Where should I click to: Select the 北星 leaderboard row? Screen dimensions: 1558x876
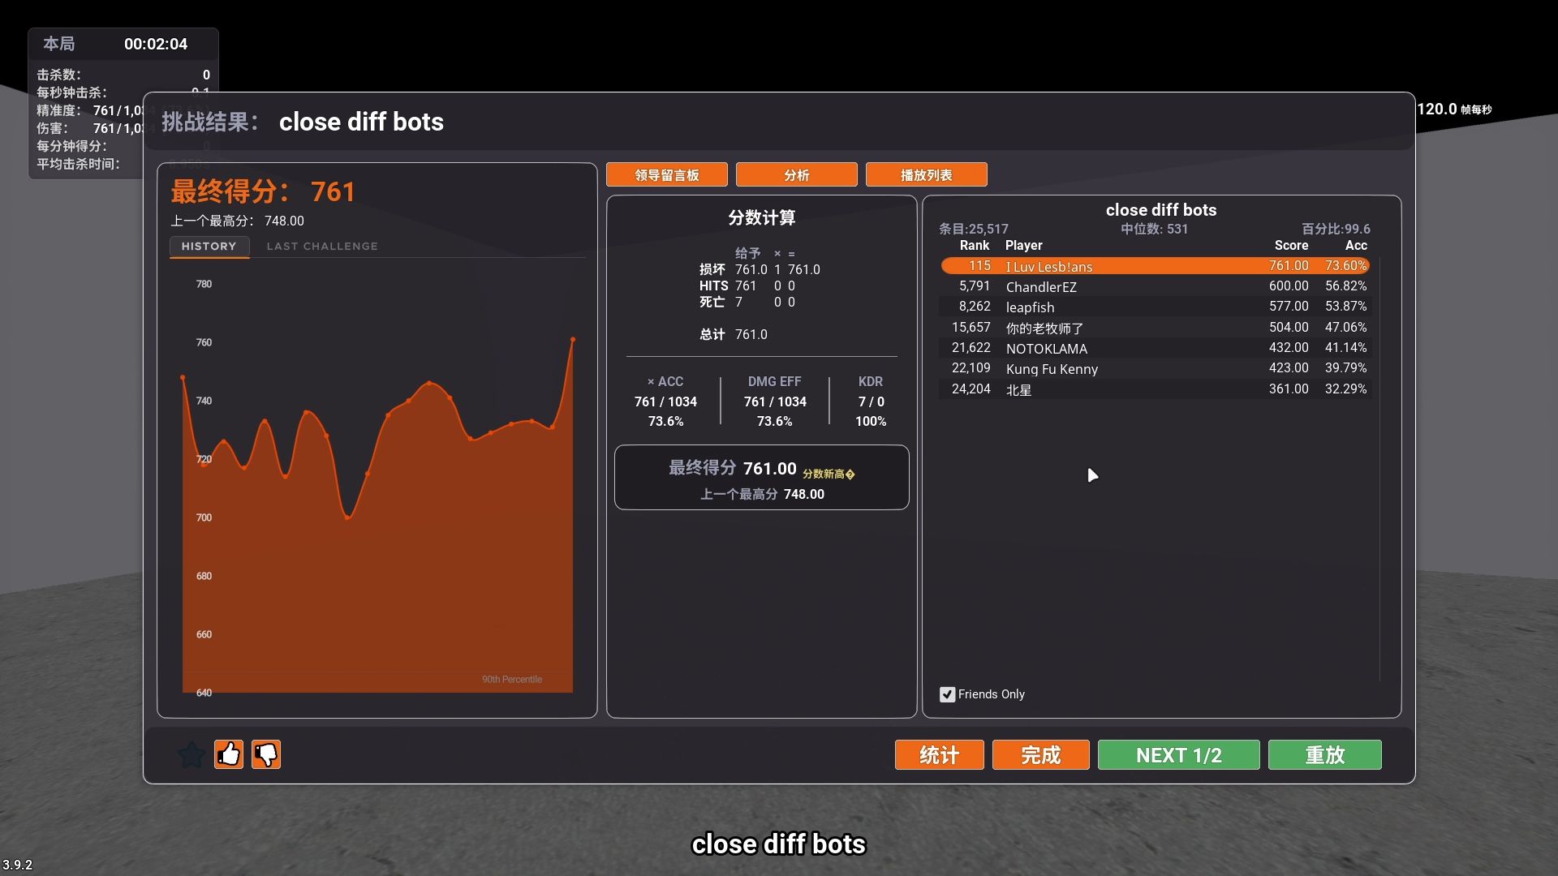pyautogui.click(x=1156, y=389)
